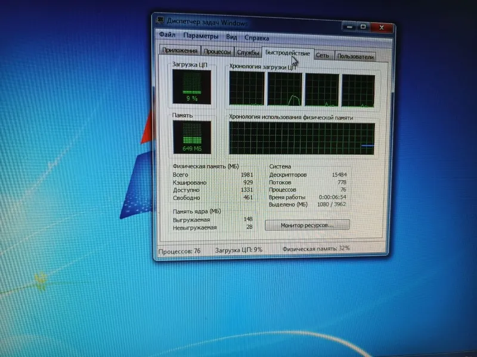Switch to the Пользователи tab
The height and width of the screenshot is (357, 477).
[355, 57]
